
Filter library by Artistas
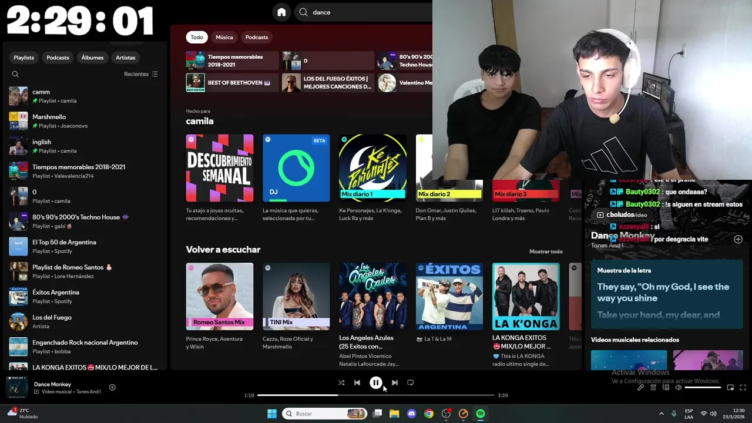click(126, 58)
